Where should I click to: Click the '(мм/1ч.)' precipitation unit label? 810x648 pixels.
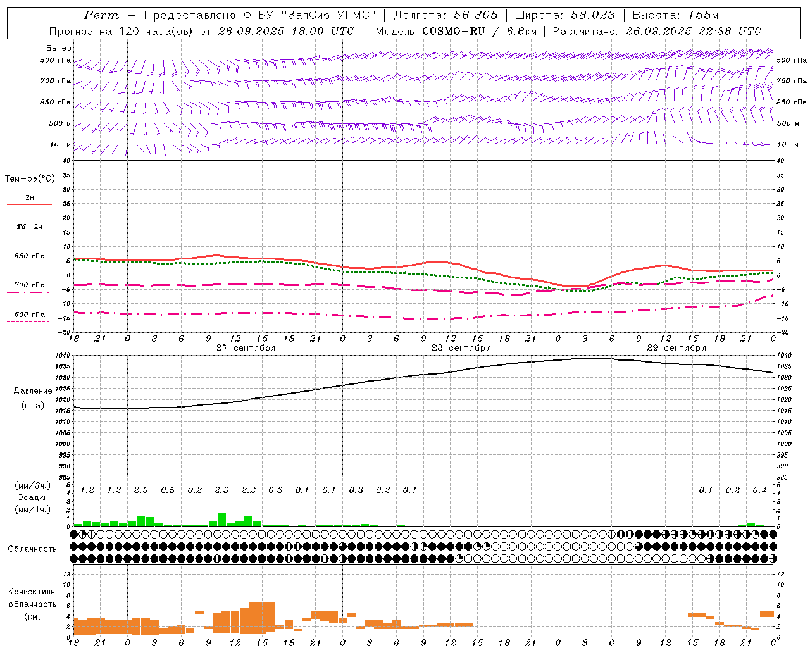click(33, 509)
